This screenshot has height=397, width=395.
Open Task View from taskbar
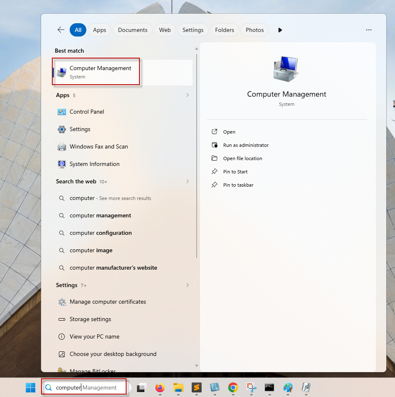tap(141, 387)
